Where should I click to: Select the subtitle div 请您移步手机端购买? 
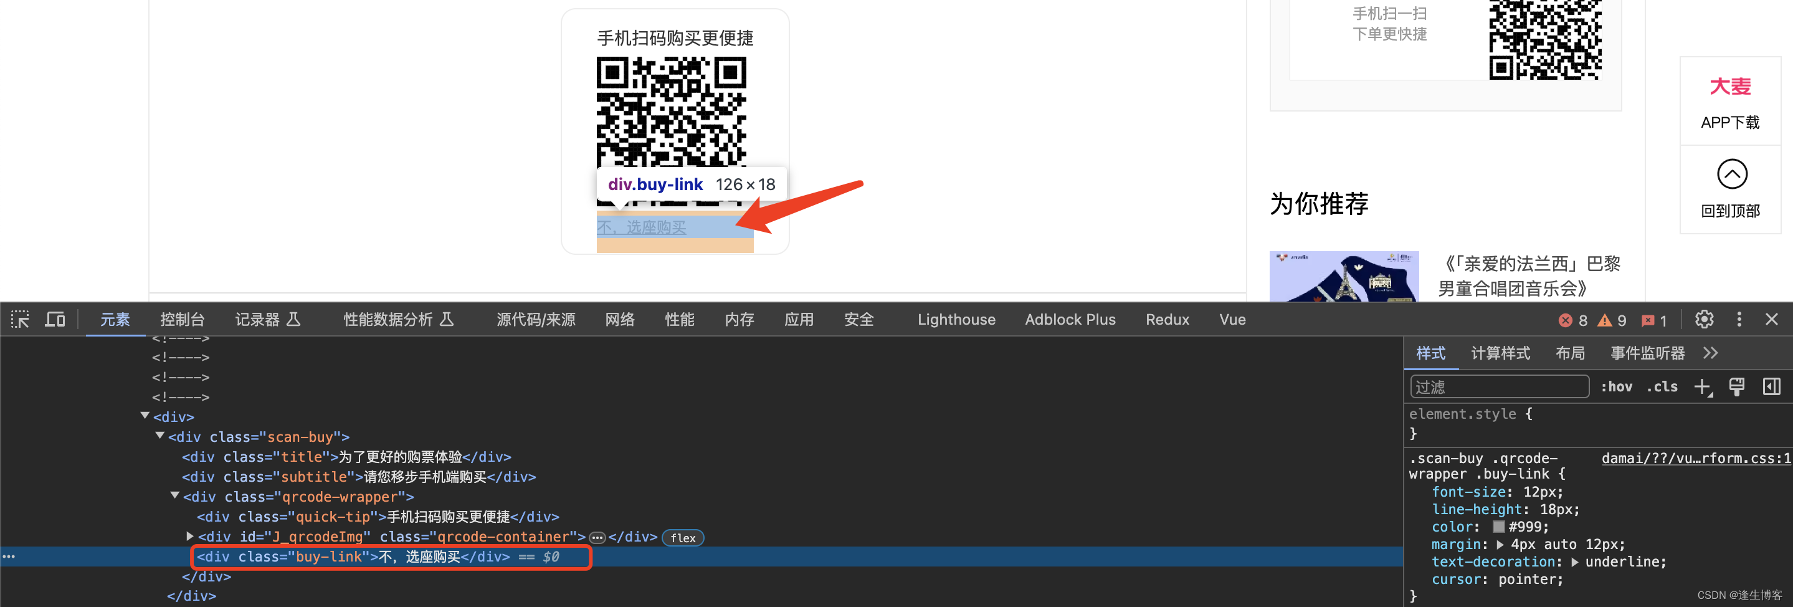pos(358,477)
